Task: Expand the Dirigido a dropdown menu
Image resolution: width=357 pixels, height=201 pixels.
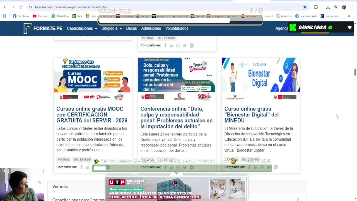Action: pyautogui.click(x=112, y=28)
